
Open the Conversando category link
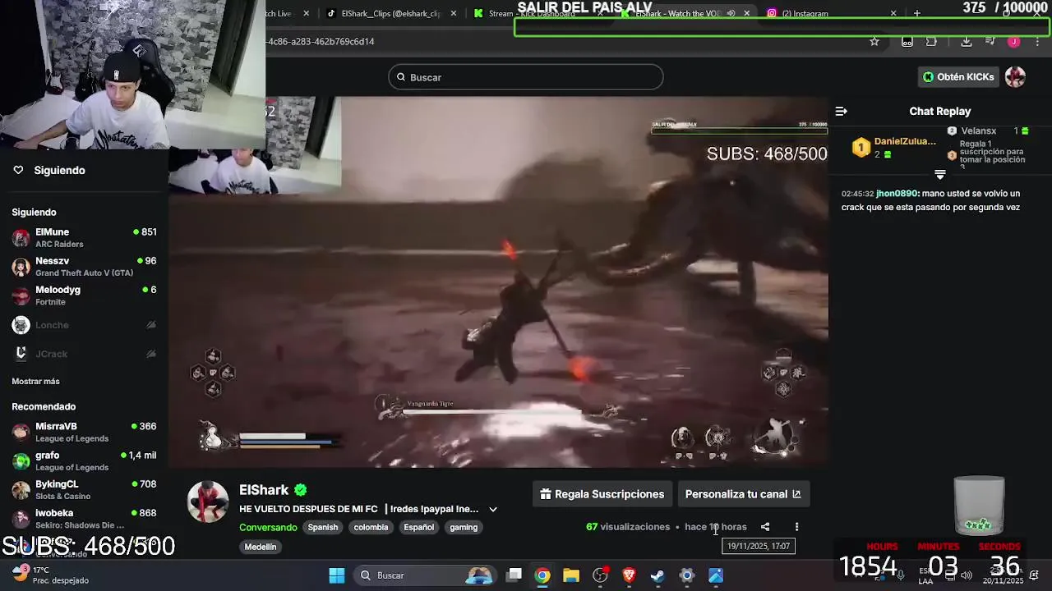point(268,527)
